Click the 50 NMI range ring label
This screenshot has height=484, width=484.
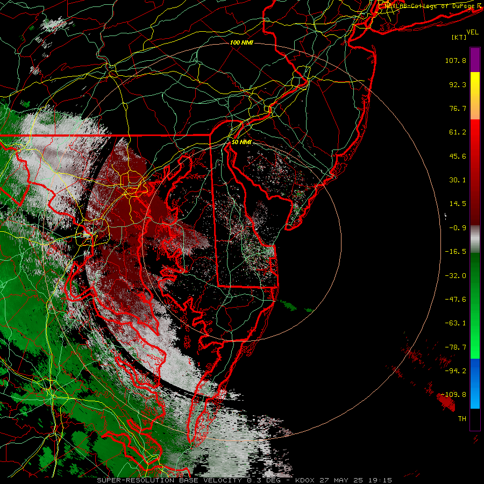click(x=241, y=142)
